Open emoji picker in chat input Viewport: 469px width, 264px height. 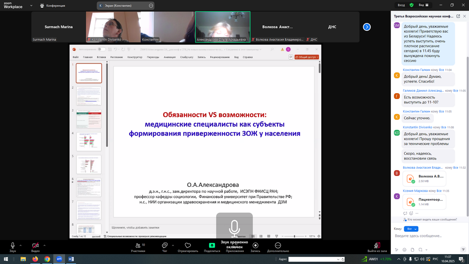(405, 250)
